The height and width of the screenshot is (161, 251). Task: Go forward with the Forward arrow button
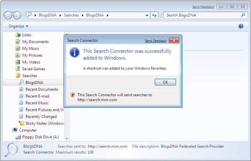17,15
